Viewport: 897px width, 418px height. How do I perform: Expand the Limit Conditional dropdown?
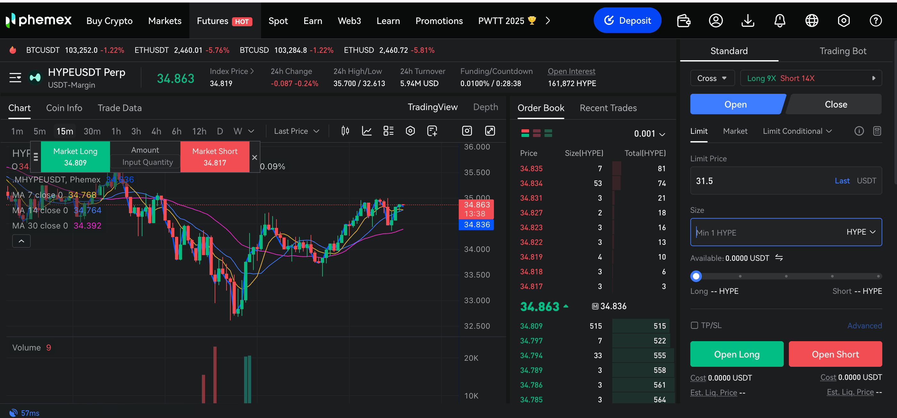click(x=797, y=131)
